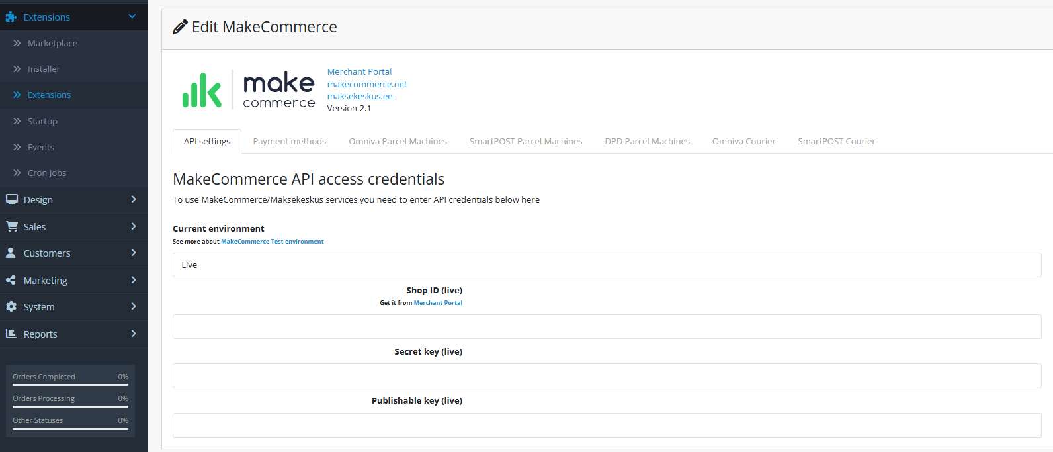This screenshot has height=452, width=1053.
Task: Switch to Omniva Parcel Machines tab
Action: (398, 141)
